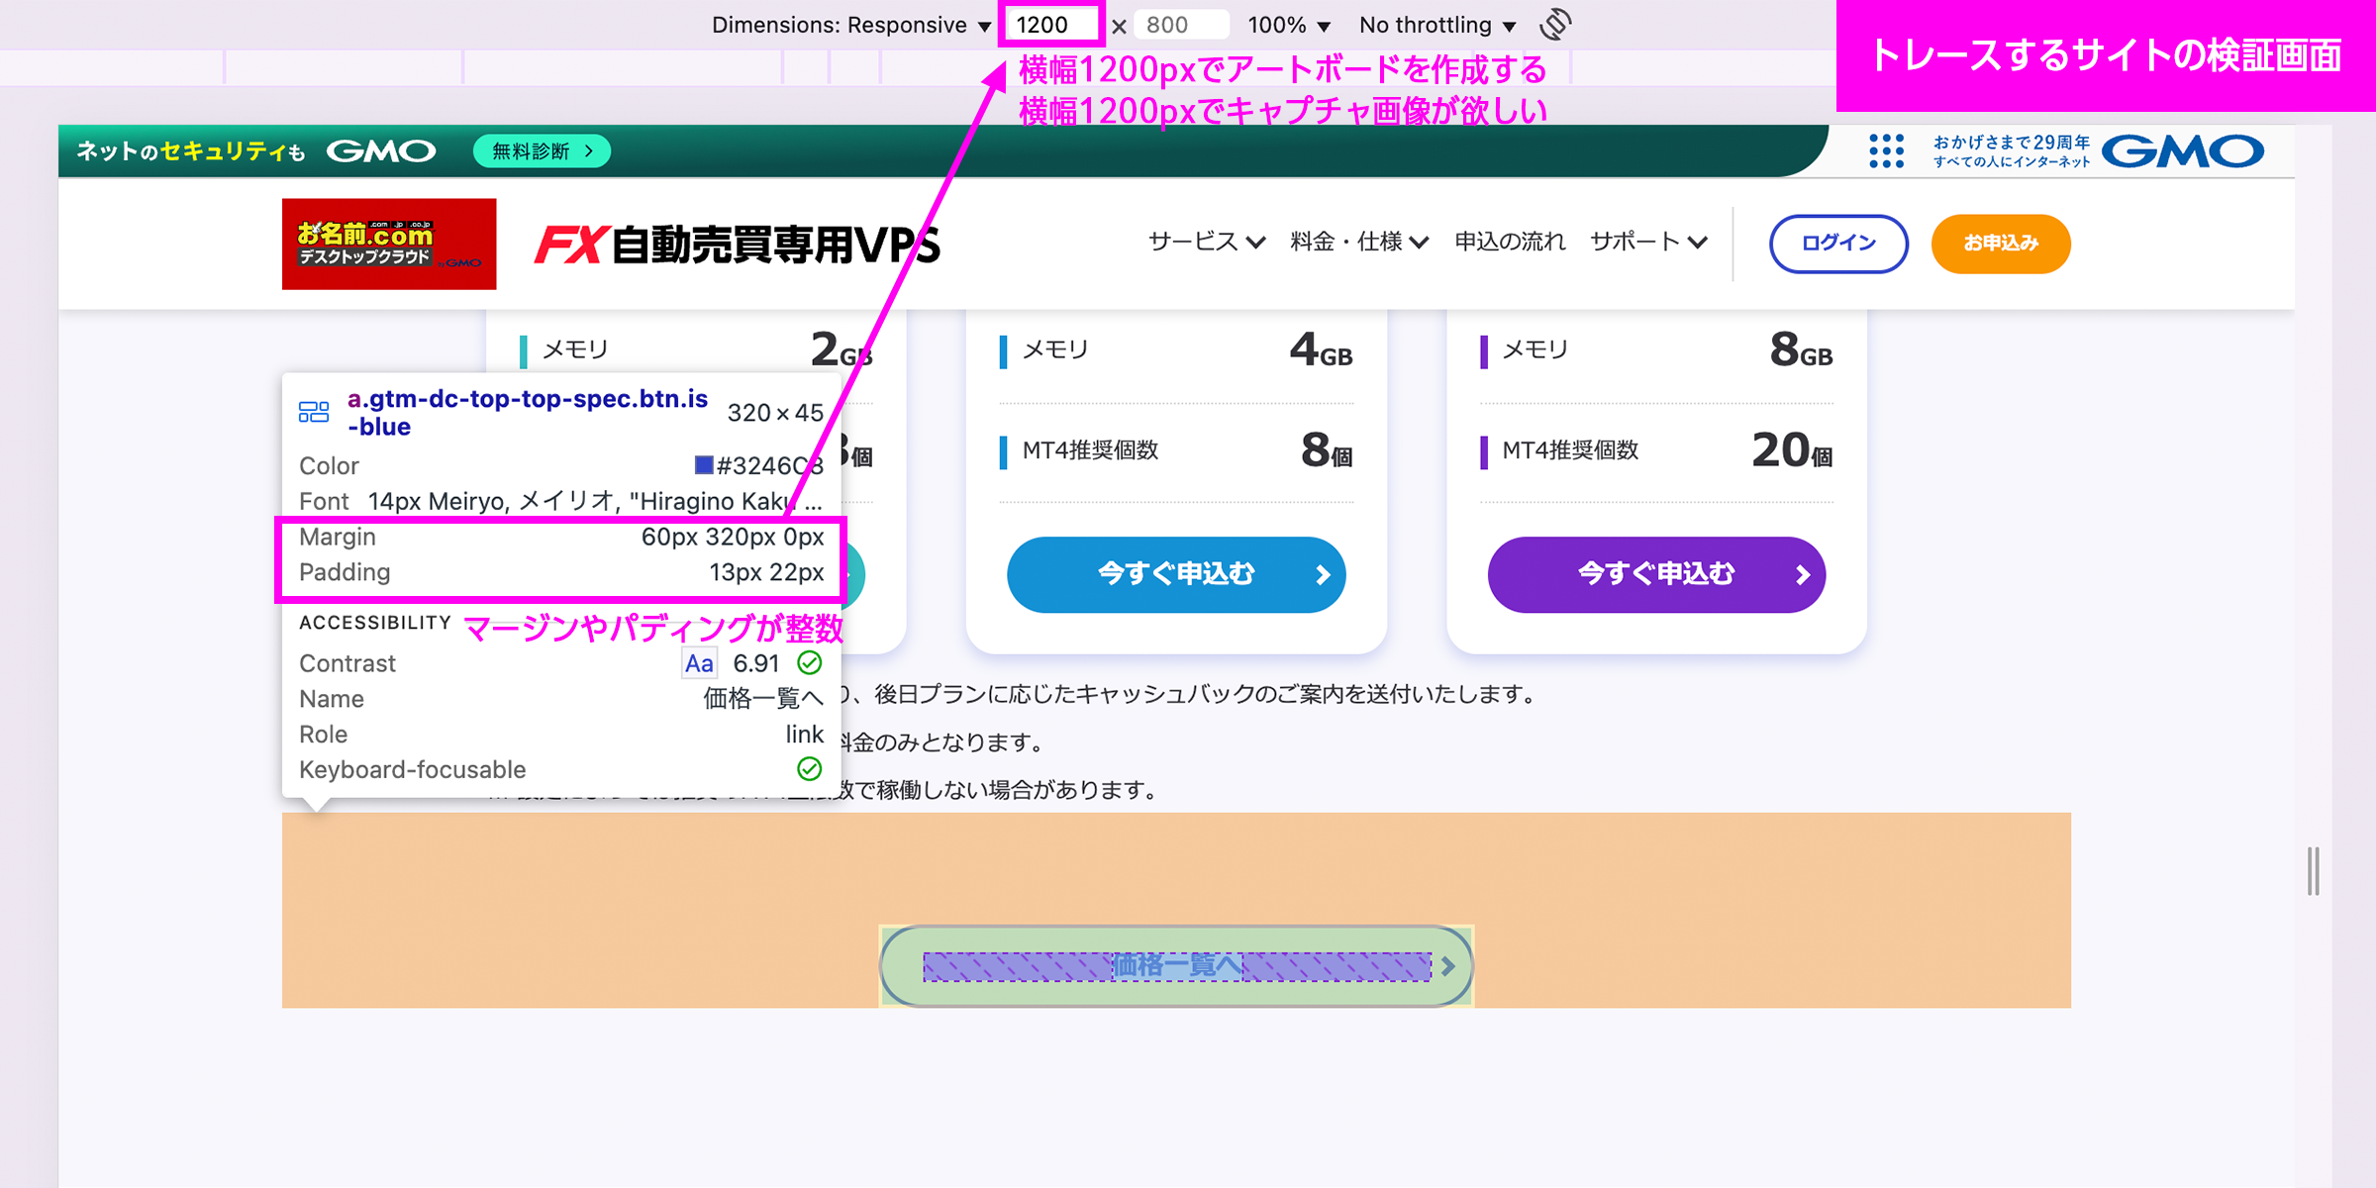Open the GMO services grid icon
This screenshot has width=2376, height=1188.
click(1886, 151)
